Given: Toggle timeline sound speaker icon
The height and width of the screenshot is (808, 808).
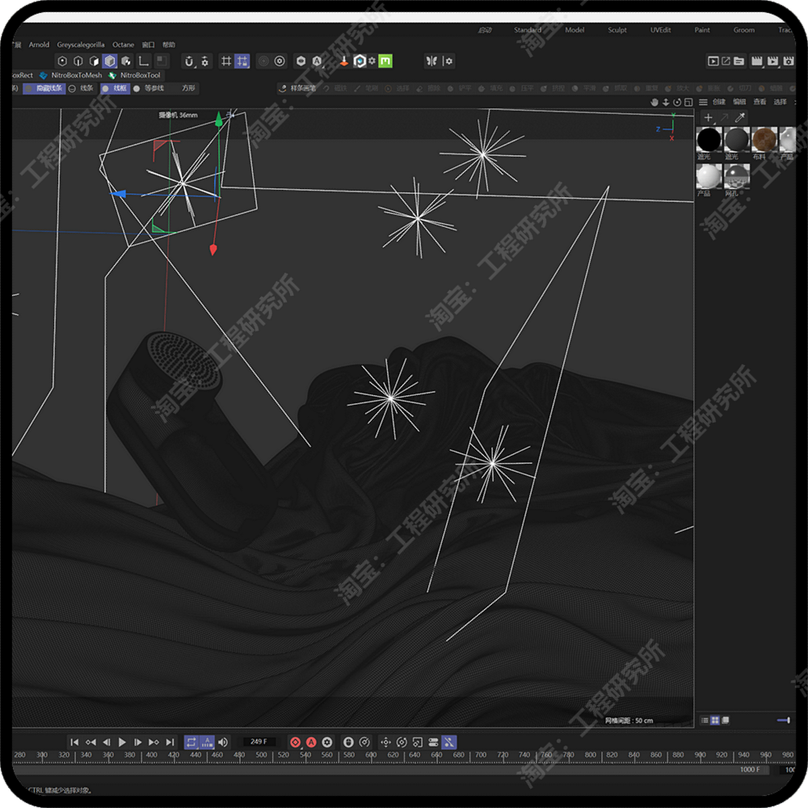Looking at the screenshot, I should pyautogui.click(x=223, y=742).
